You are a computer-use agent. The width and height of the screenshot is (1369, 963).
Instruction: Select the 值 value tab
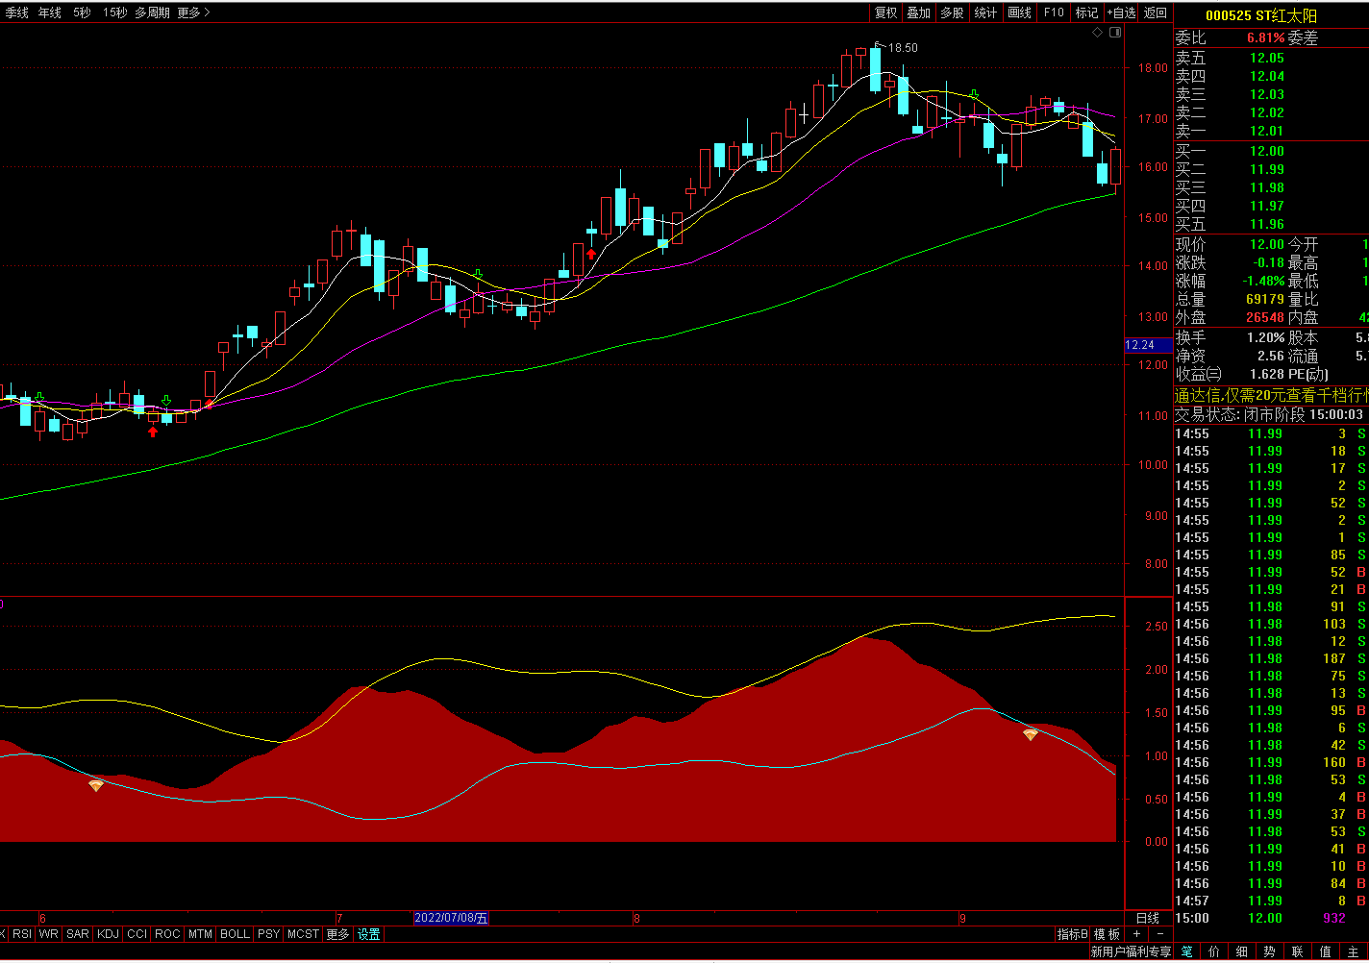point(1326,951)
